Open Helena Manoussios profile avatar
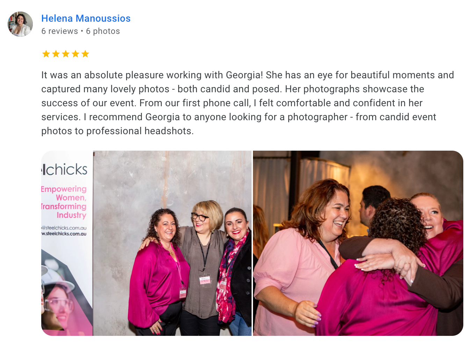The image size is (471, 346). click(20, 24)
